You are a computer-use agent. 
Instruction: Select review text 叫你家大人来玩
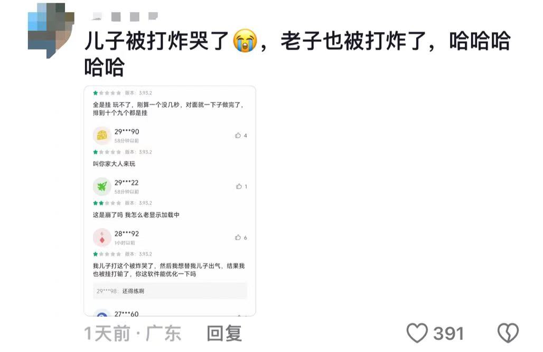[x=114, y=164]
